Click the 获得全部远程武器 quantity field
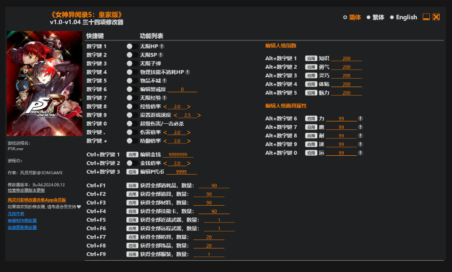 click(219, 229)
